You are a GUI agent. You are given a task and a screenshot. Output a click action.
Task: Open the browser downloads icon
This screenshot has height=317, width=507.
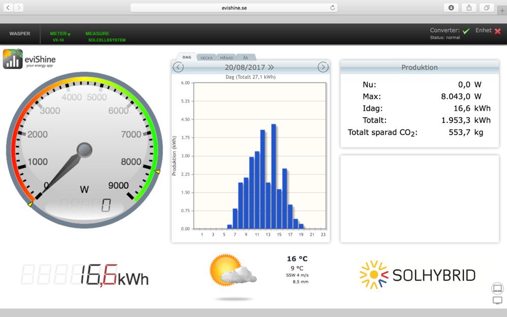click(451, 8)
